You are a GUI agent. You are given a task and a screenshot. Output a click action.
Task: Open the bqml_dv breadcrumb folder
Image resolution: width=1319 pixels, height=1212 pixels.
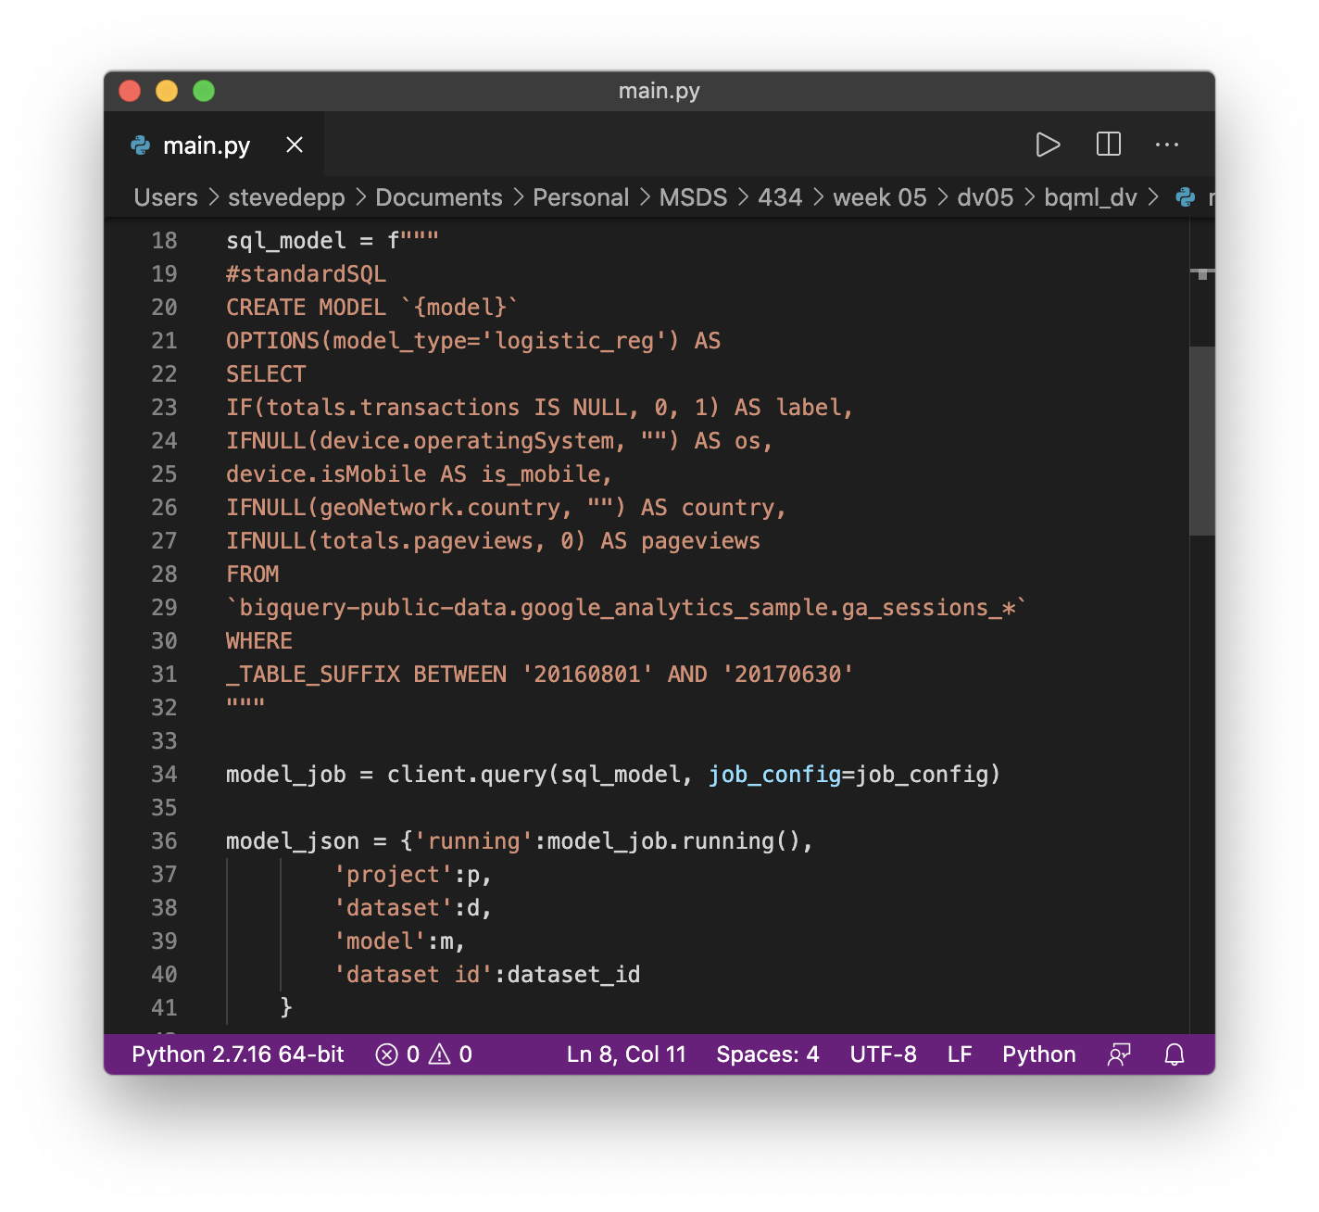click(1090, 197)
